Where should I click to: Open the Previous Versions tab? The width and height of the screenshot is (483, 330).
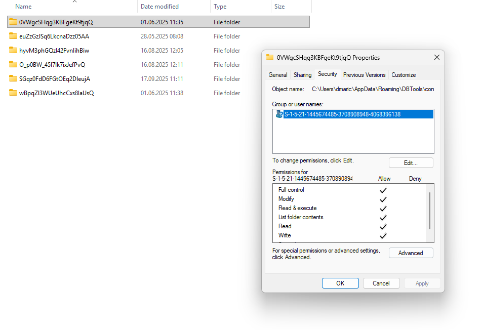coord(364,74)
